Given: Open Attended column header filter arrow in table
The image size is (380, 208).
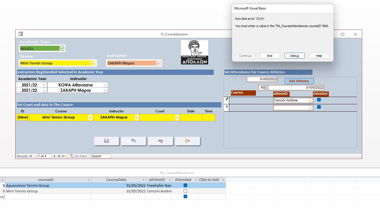Looking at the screenshot, I should tap(195, 180).
